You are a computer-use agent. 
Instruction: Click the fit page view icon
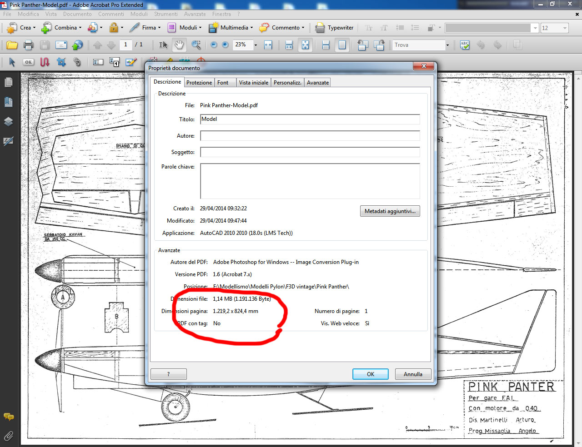pyautogui.click(x=305, y=45)
